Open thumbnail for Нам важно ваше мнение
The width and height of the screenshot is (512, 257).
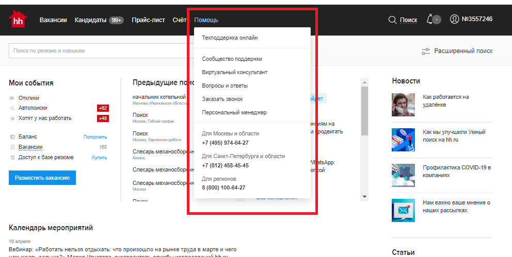pyautogui.click(x=403, y=211)
